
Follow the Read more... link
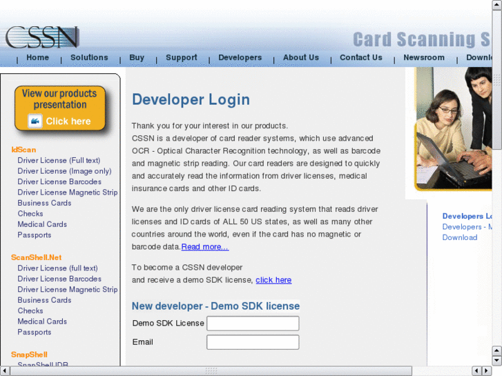205,247
